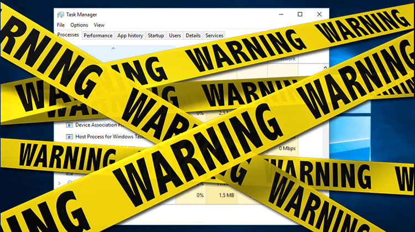Screen dimensions: 415x232
Task: Open the File menu
Action: [x=60, y=25]
